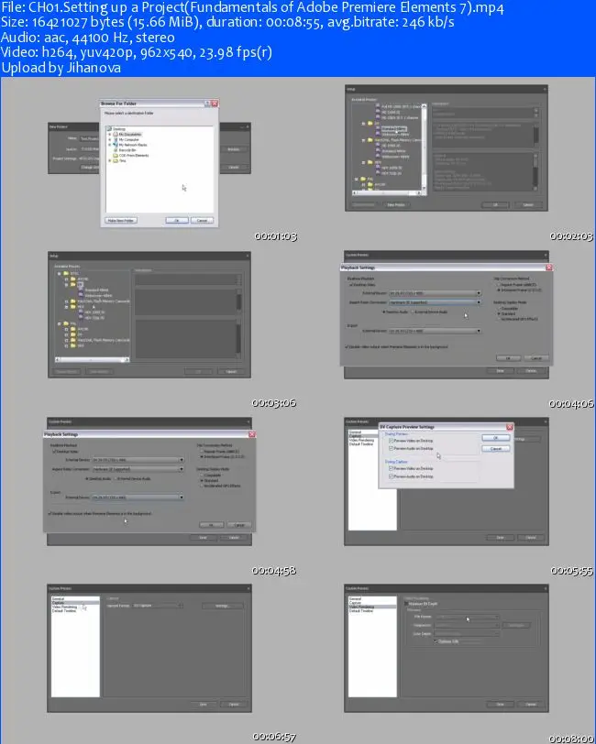596x744 pixels.
Task: Select Video Rendering in 00:08:00 Custom Preset list
Action: click(372, 607)
